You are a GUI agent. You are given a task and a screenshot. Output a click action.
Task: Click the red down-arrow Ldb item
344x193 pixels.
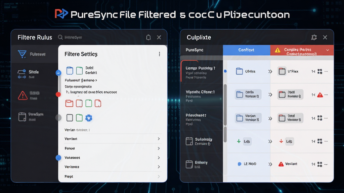281,141
